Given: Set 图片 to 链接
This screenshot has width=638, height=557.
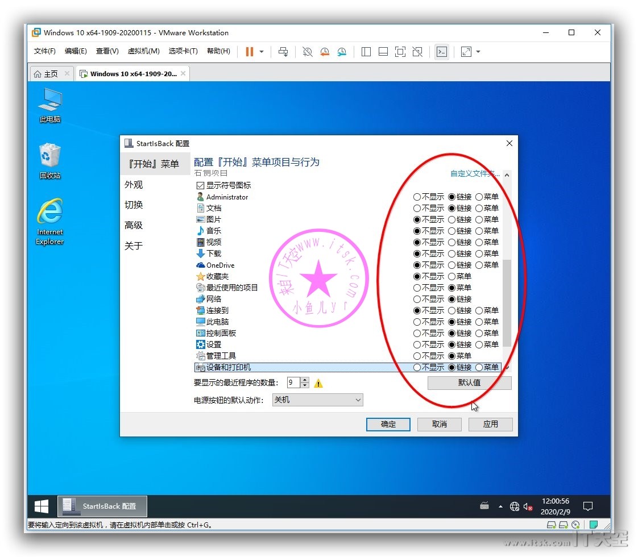Looking at the screenshot, I should click(451, 219).
